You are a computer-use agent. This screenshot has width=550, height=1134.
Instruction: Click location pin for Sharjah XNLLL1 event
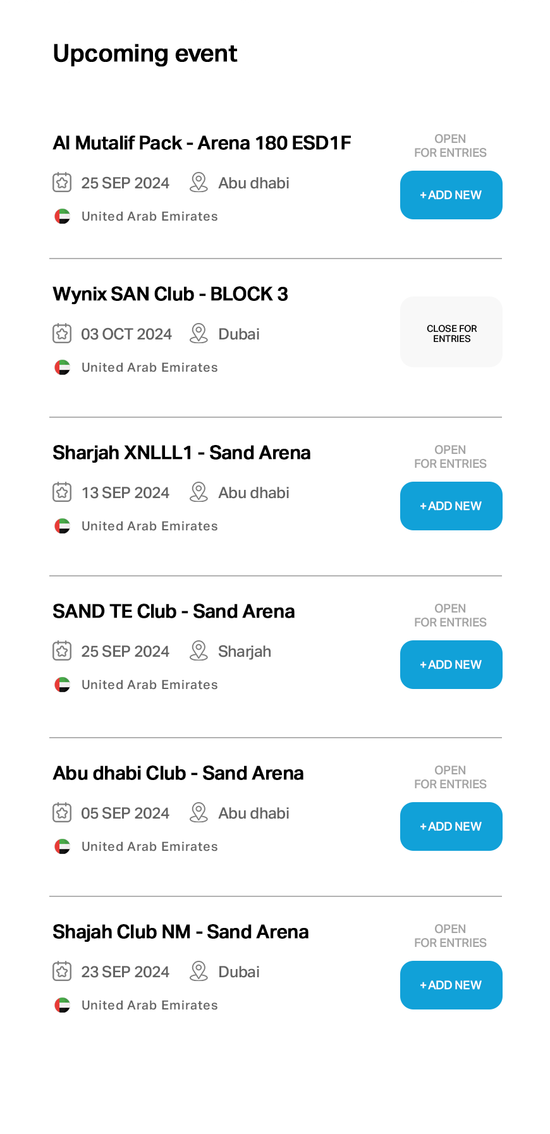(x=199, y=492)
